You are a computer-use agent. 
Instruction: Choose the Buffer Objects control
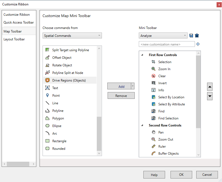click(168, 153)
